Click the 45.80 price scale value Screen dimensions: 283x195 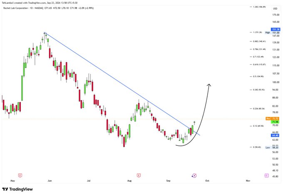point(275,176)
